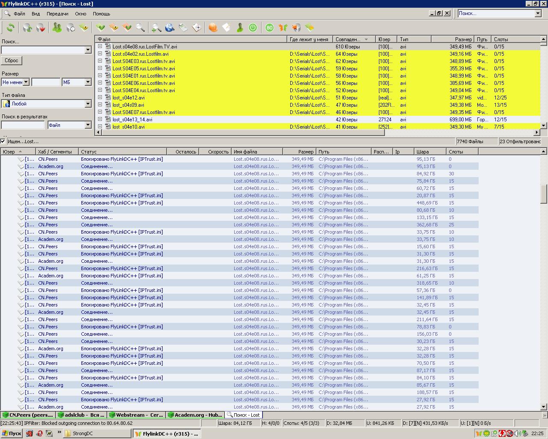The image size is (548, 439).
Task: Click the globe search toolbar icon
Action: [170, 28]
